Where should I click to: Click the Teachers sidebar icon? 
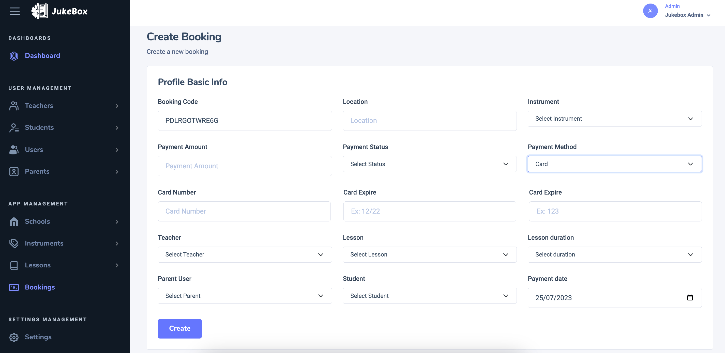point(13,105)
